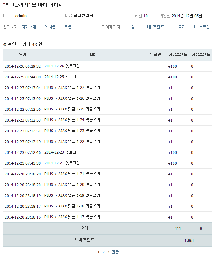Open the 내 정보 menu item
The image size is (218, 257).
[x=132, y=27]
